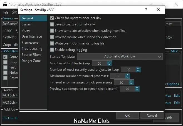Click preview size field showing 70

[x=127, y=89]
